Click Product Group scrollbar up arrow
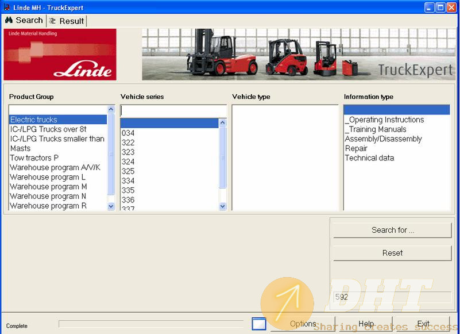 111,109
